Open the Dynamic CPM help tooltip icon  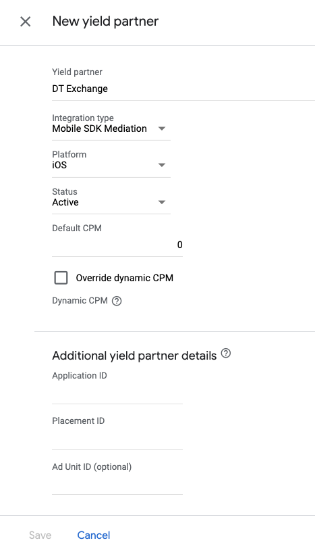(117, 302)
